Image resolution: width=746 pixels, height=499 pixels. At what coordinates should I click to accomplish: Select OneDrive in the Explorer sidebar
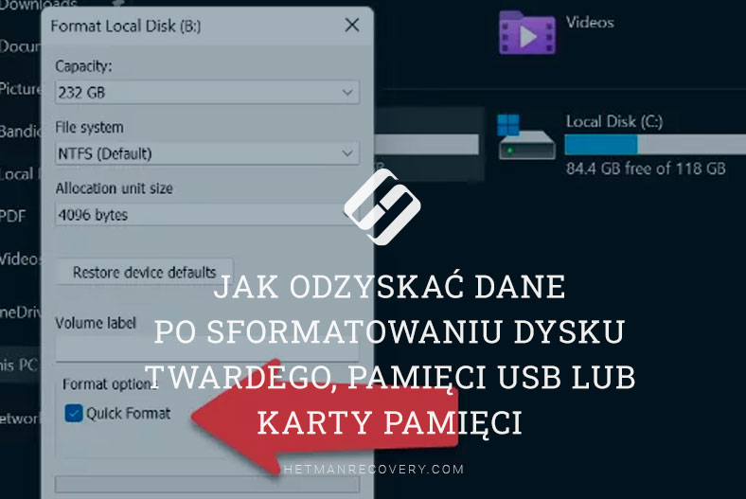point(21,312)
